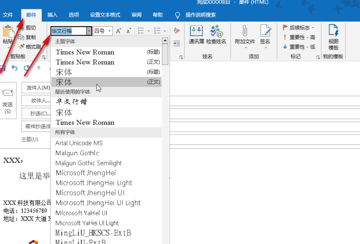This screenshot has height=244, width=360.
Task: Click the font list scrollbar up arrow
Action: click(x=165, y=41)
